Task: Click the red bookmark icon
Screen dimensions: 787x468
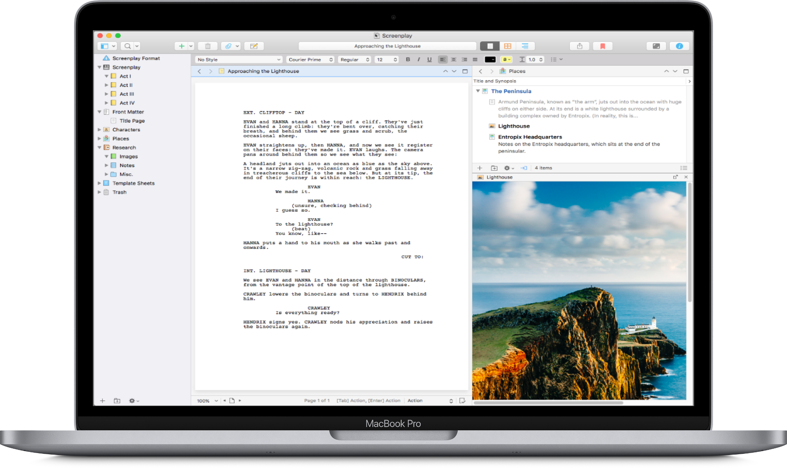Action: point(602,46)
